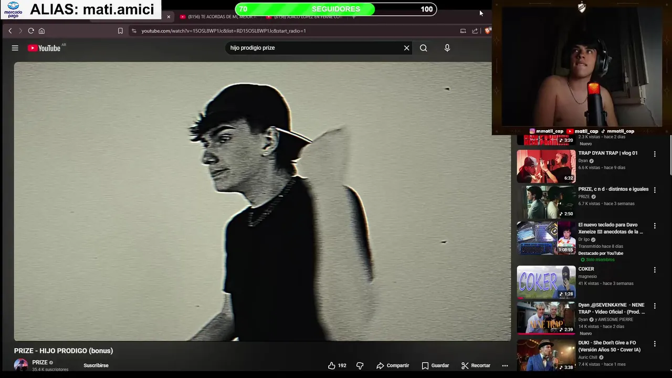This screenshot has width=672, height=378.
Task: Click the Compartir share button
Action: click(393, 365)
